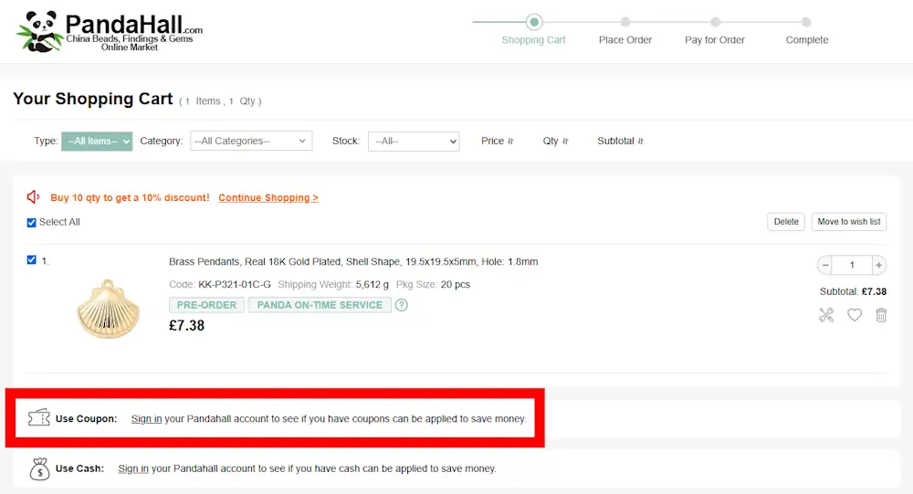The image size is (913, 494).
Task: Open the Brass Pendants product title
Action: tap(353, 261)
